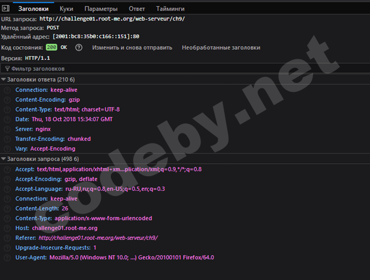The height and width of the screenshot is (280, 370).
Task: Open the Куки tab
Action: (x=66, y=9)
